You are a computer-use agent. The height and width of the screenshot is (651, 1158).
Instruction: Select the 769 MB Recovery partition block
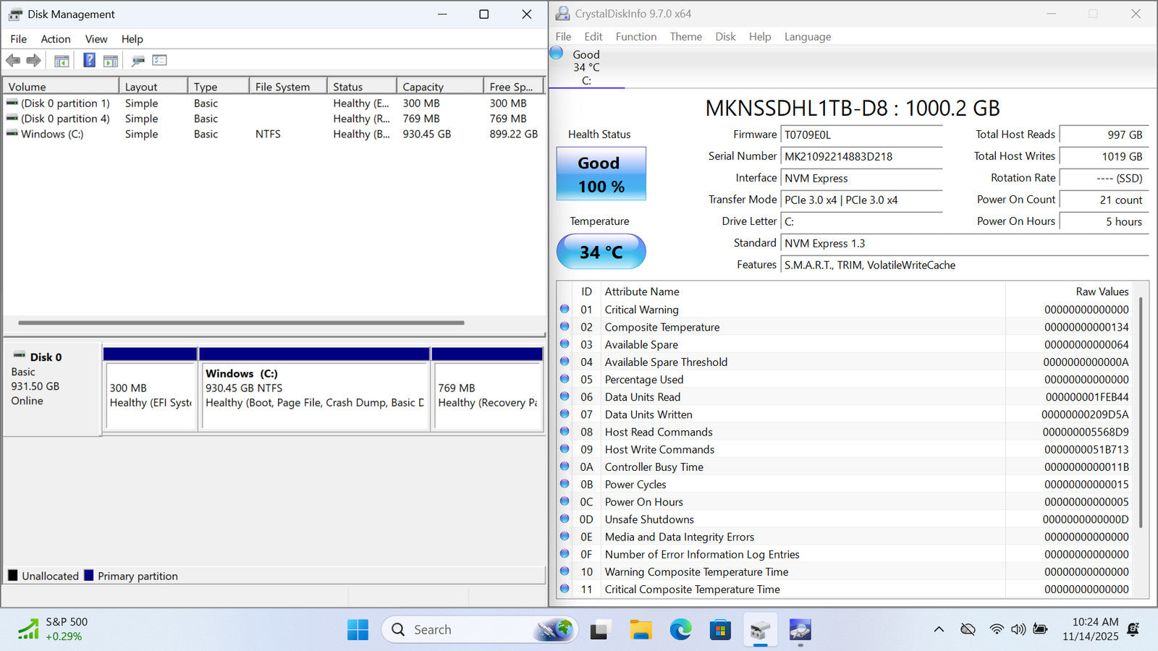(x=487, y=395)
